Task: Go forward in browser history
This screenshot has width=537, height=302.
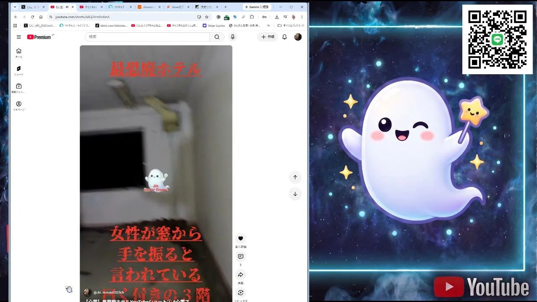Action: pyautogui.click(x=24, y=17)
